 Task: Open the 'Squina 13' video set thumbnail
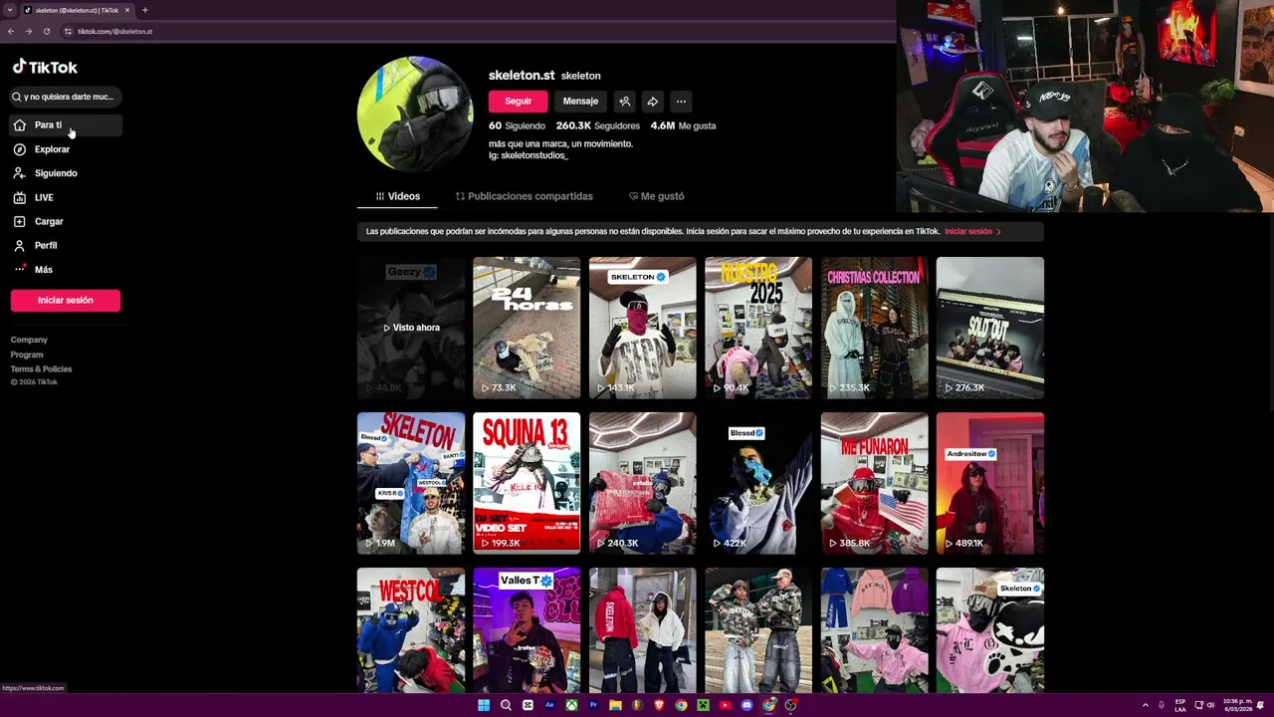pos(527,483)
